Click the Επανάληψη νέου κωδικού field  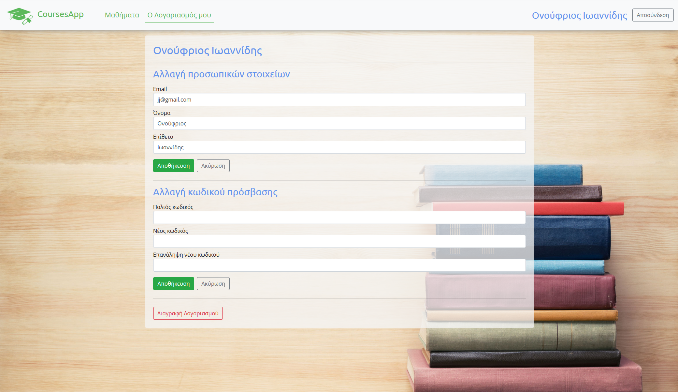pos(339,265)
